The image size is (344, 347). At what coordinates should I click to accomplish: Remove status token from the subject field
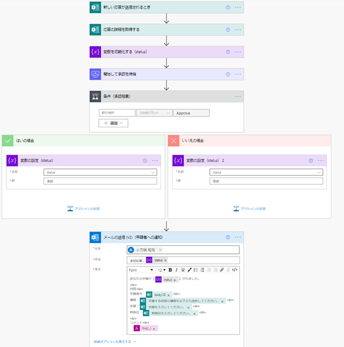165,260
